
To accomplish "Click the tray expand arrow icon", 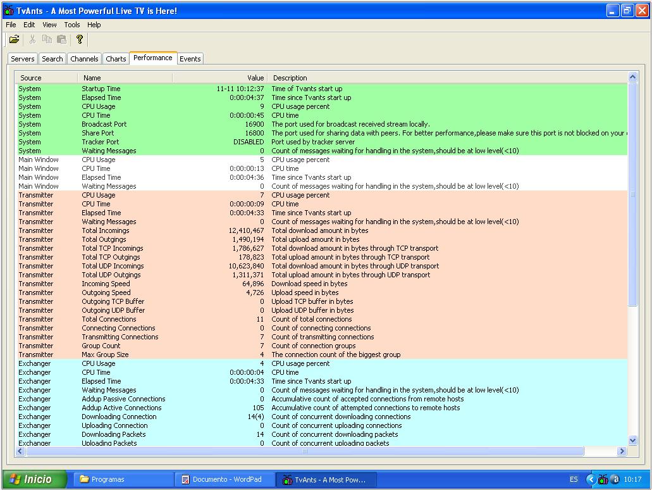I will point(591,480).
